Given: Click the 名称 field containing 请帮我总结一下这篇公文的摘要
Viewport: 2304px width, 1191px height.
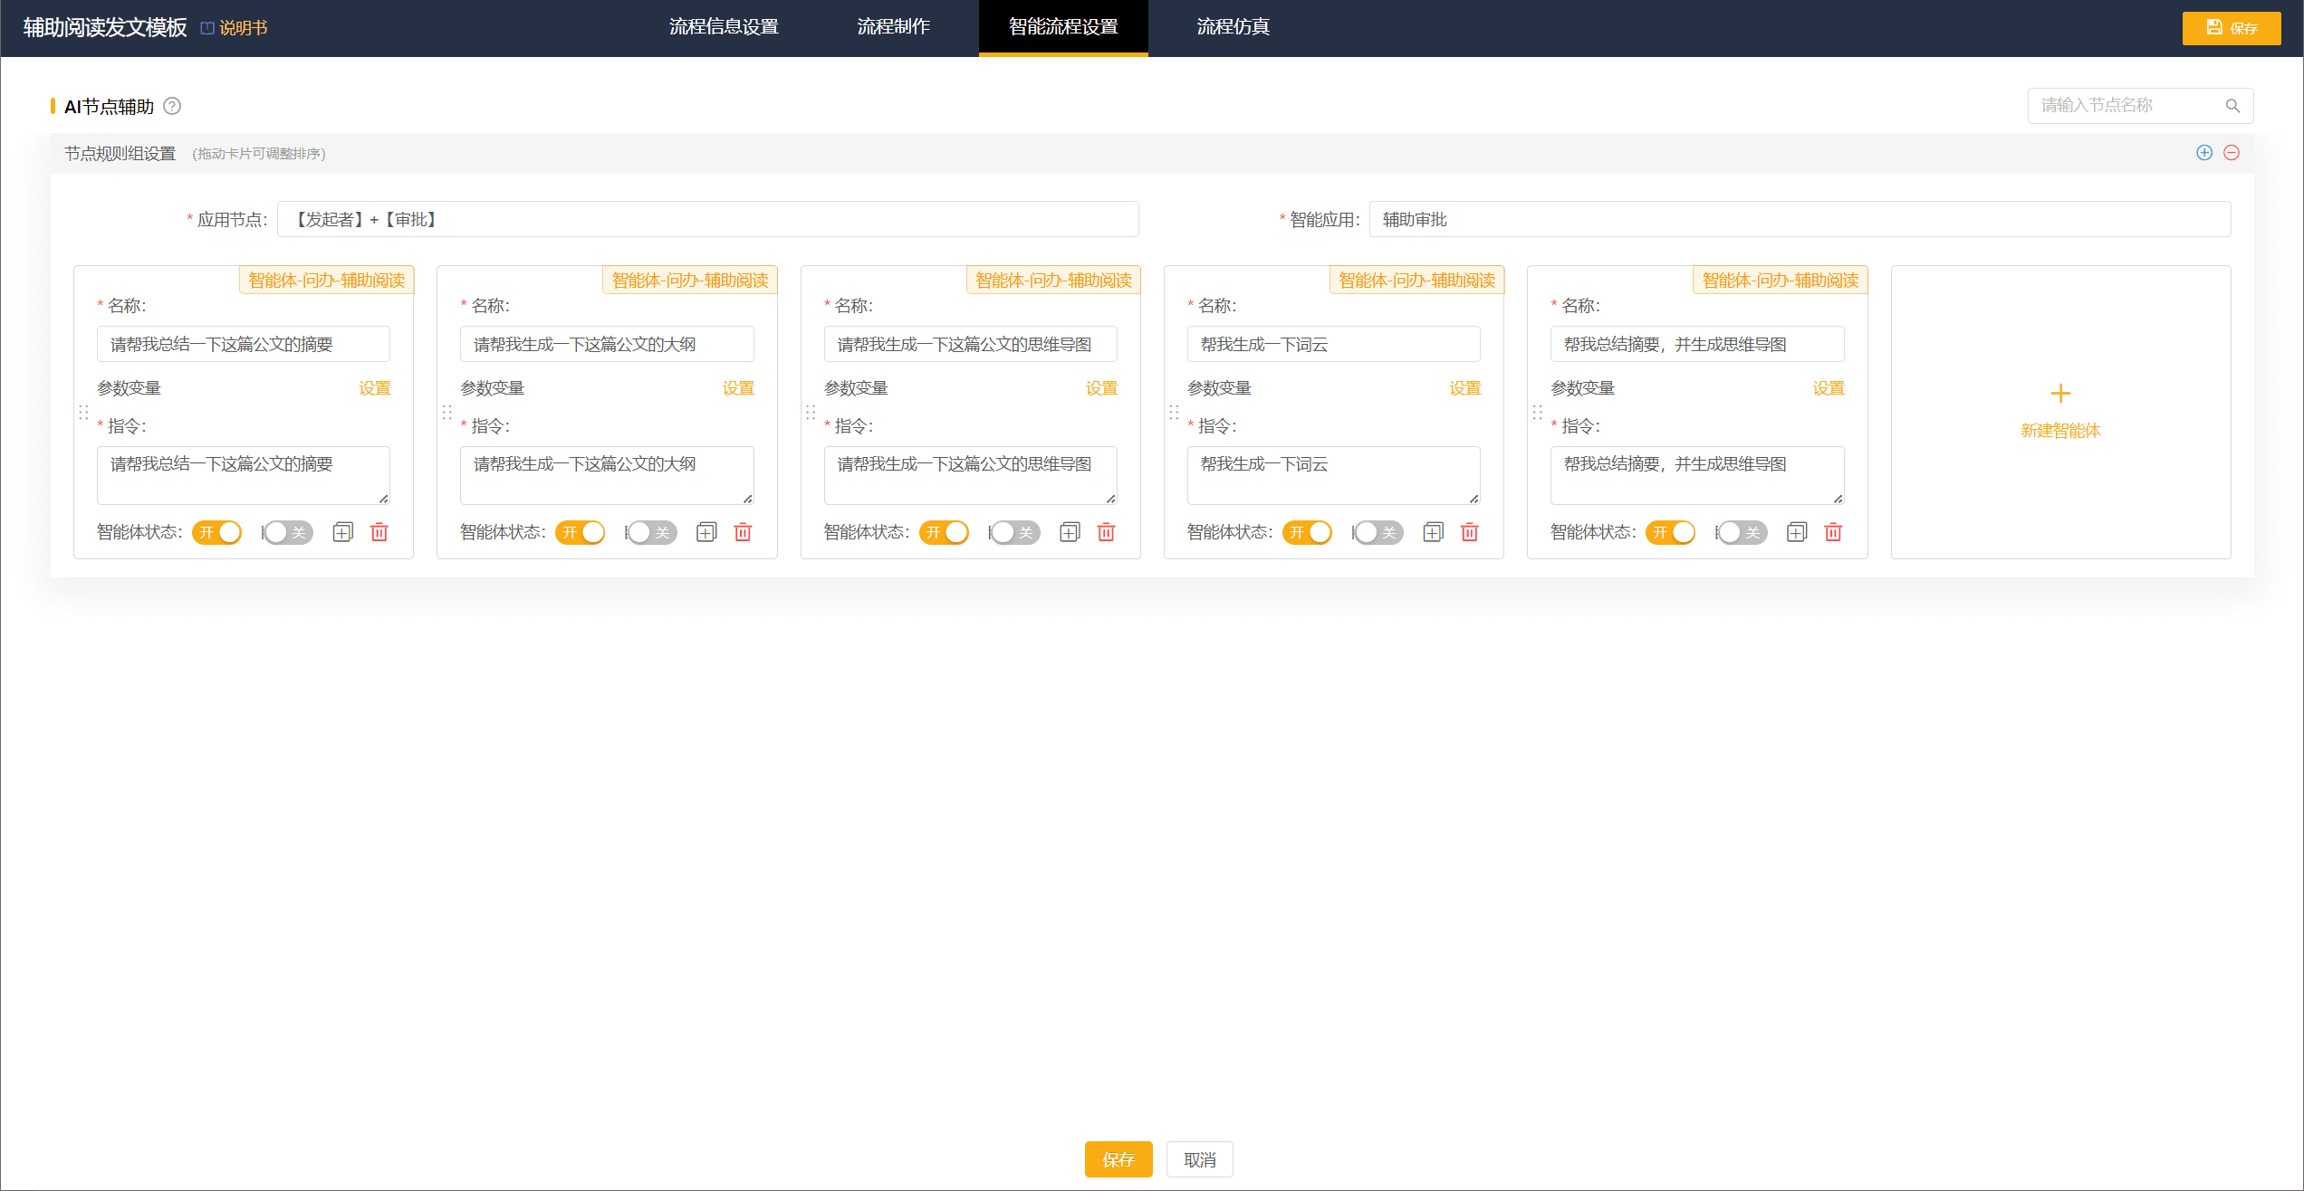Looking at the screenshot, I should pos(244,344).
